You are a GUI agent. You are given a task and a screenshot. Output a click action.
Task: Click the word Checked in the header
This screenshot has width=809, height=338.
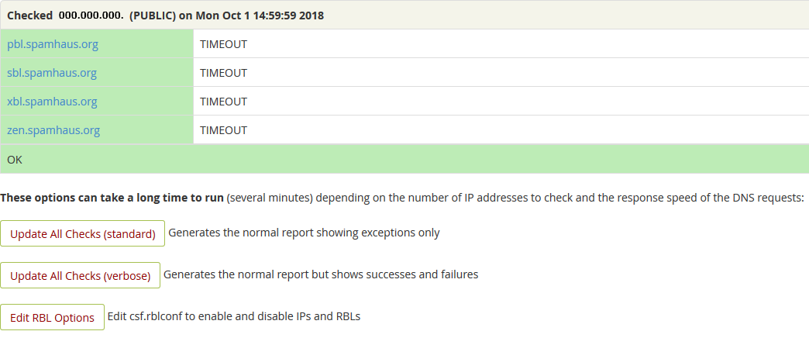tap(29, 16)
